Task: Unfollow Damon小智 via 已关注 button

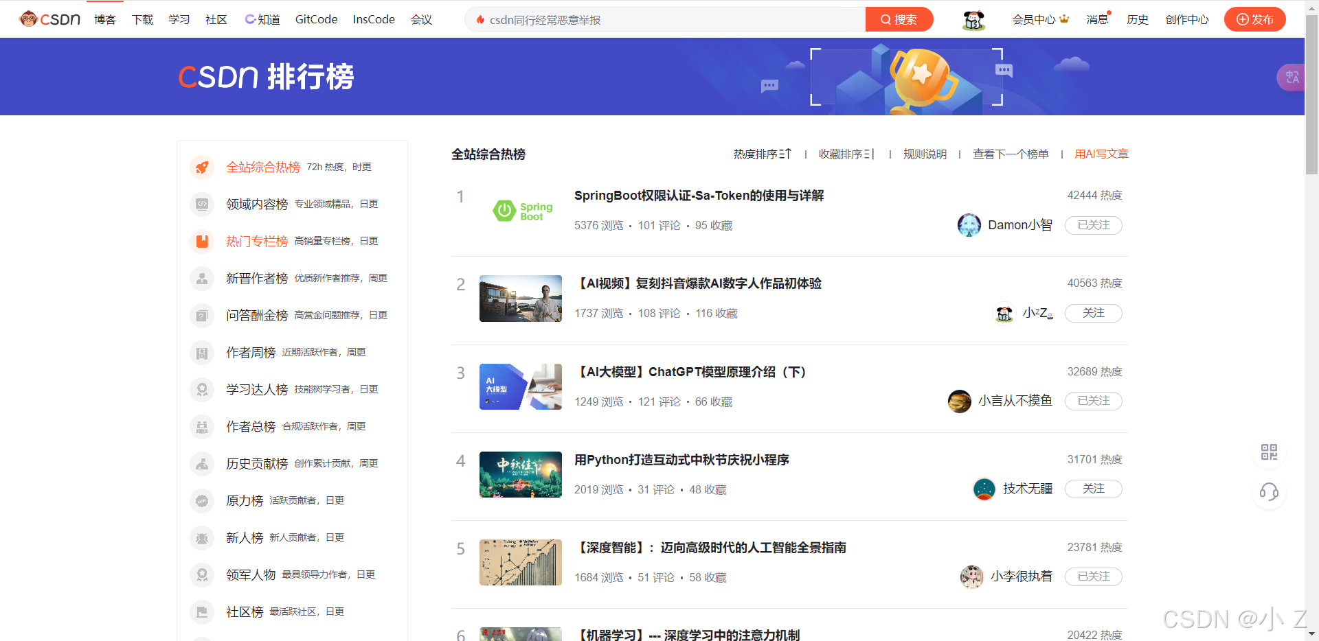Action: coord(1093,225)
